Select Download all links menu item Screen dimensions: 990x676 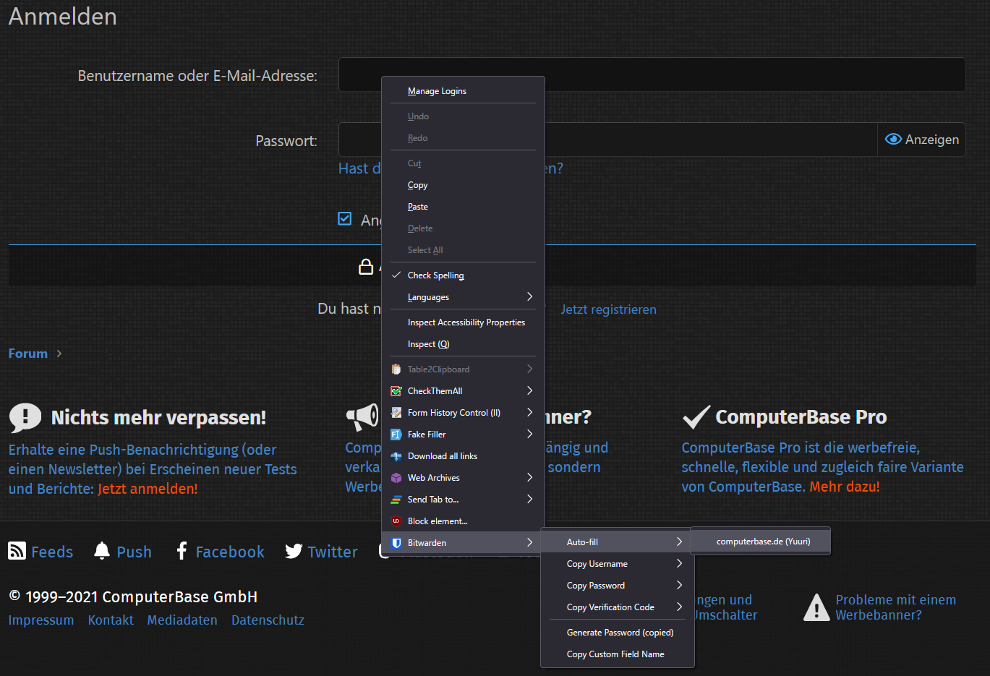coord(463,456)
